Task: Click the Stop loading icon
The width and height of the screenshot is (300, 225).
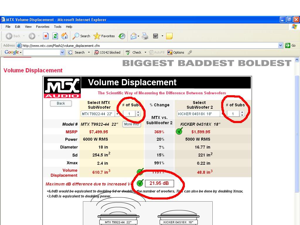Action: point(46,36)
